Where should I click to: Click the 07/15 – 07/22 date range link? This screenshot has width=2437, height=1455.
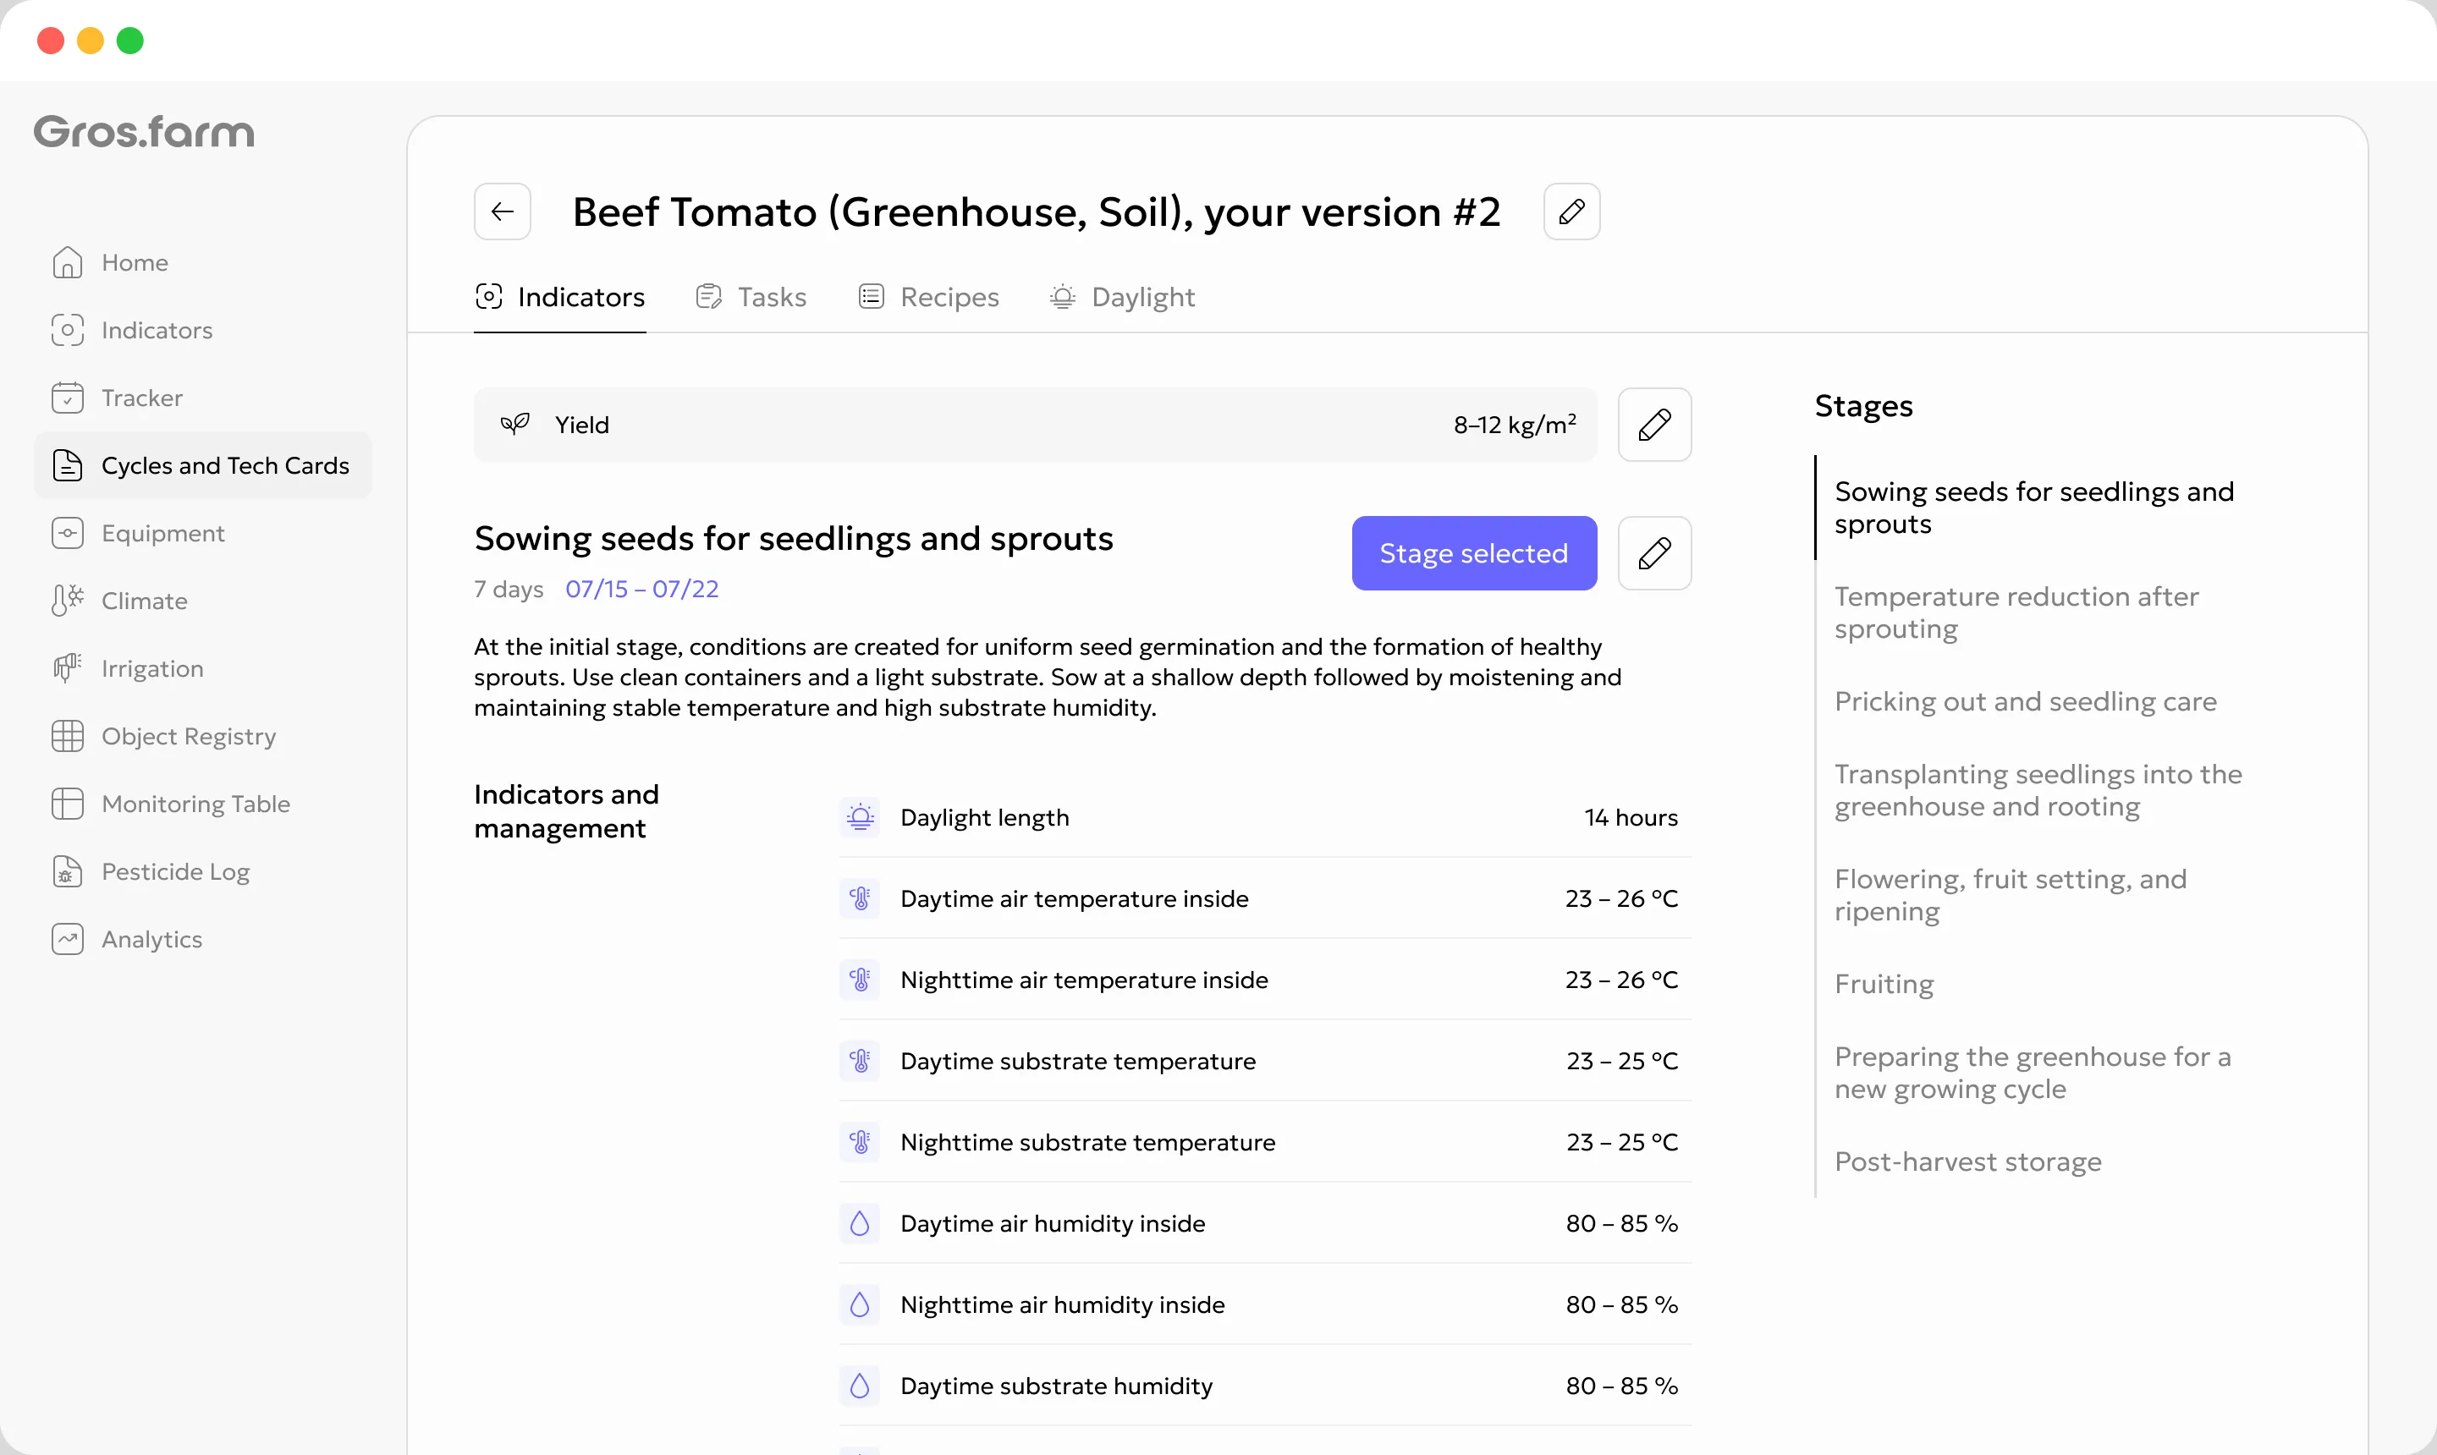642,590
